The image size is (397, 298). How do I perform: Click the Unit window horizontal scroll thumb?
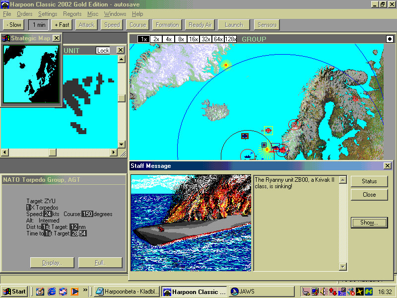click(53, 152)
